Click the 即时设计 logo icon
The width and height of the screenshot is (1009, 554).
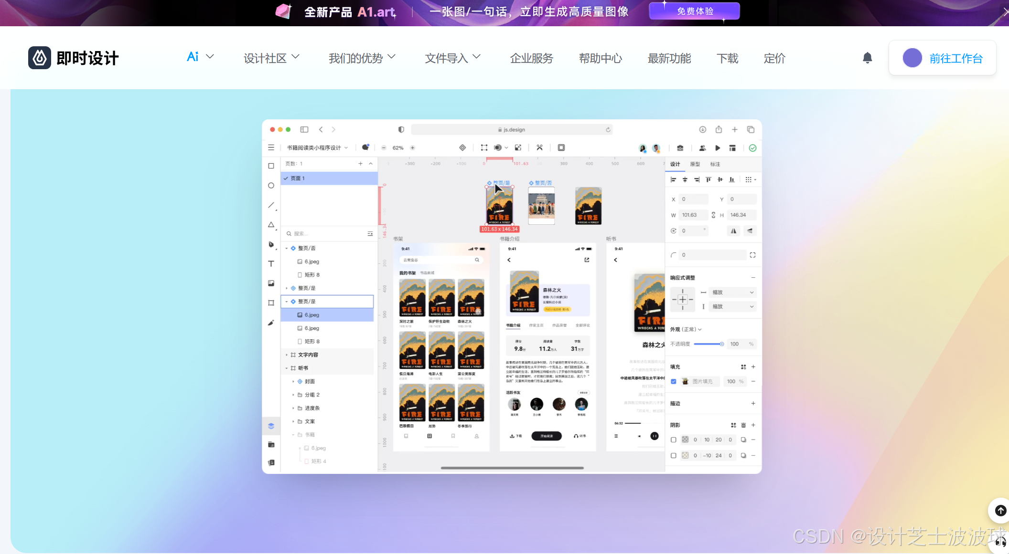click(40, 58)
